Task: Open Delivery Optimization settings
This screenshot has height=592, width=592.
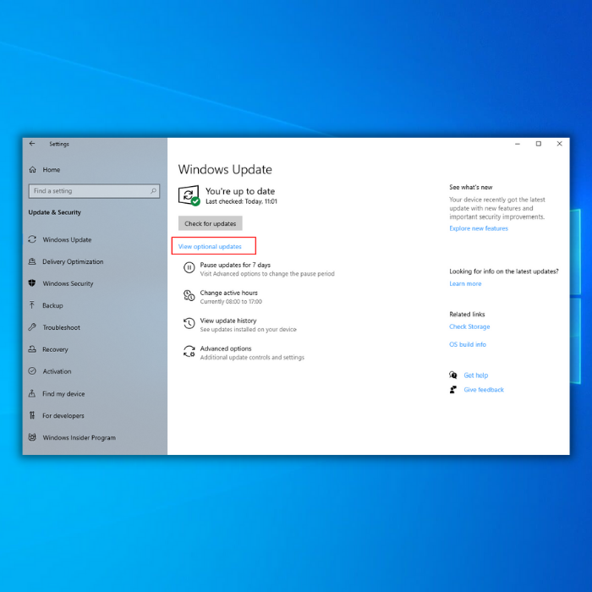Action: tap(73, 261)
